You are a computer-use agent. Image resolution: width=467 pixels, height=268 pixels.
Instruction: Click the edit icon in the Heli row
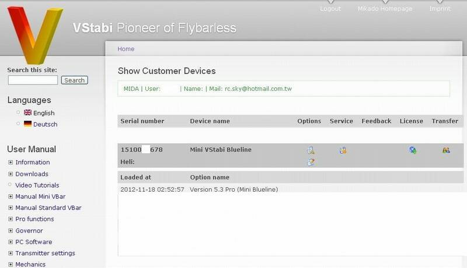[x=311, y=162]
